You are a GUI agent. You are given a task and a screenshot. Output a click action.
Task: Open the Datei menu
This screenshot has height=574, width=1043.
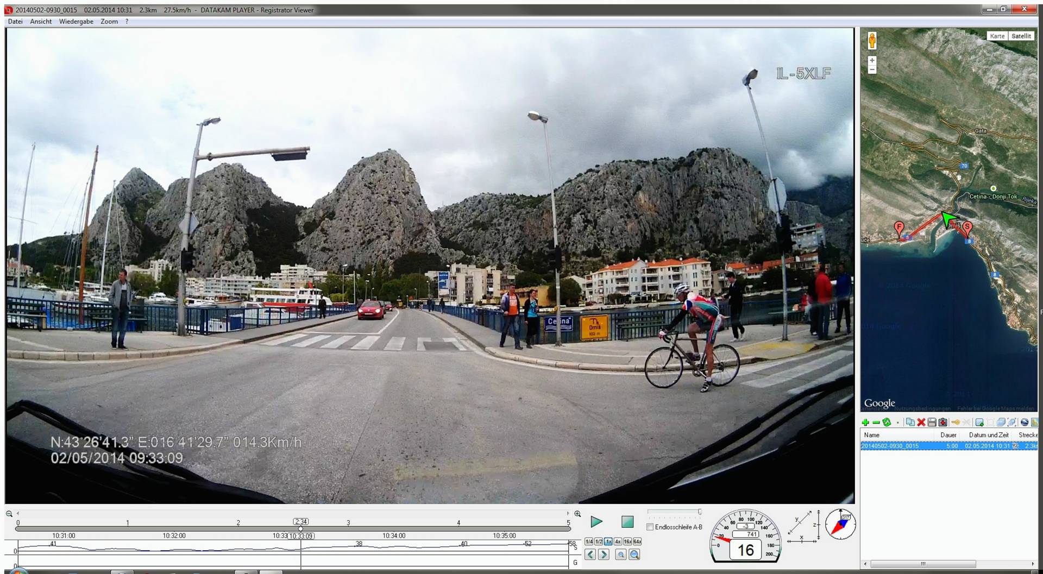pos(15,22)
